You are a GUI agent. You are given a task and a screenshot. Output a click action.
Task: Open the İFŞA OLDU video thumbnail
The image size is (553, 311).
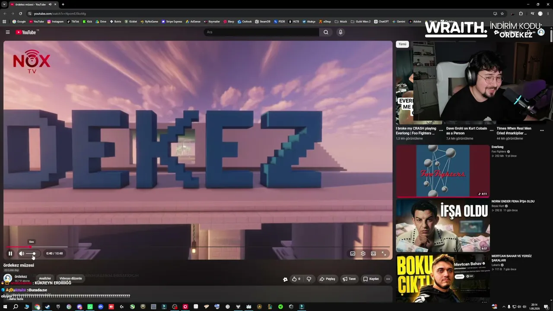[443, 225]
